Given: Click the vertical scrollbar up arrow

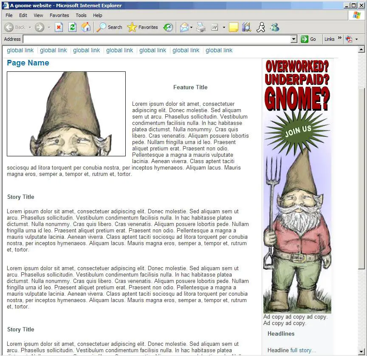Looking at the screenshot, I should click(x=361, y=49).
